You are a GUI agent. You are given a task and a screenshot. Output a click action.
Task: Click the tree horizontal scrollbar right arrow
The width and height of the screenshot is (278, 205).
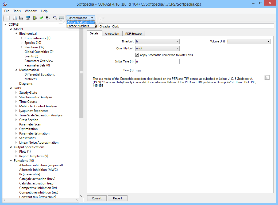tap(77, 200)
